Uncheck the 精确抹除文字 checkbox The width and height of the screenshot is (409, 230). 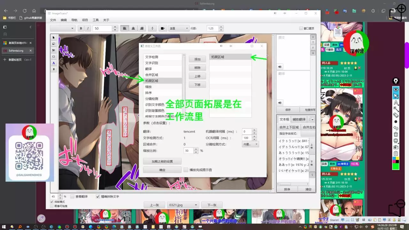[x=98, y=196]
